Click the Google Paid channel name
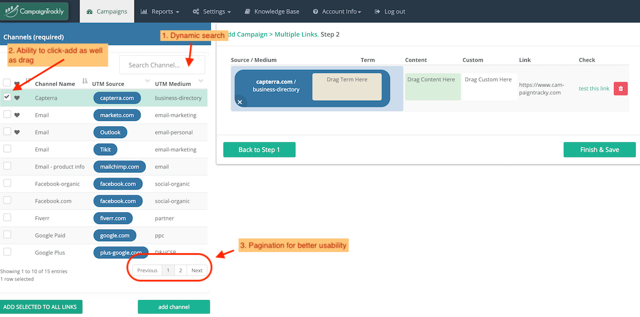This screenshot has height=317, width=640. click(50, 235)
